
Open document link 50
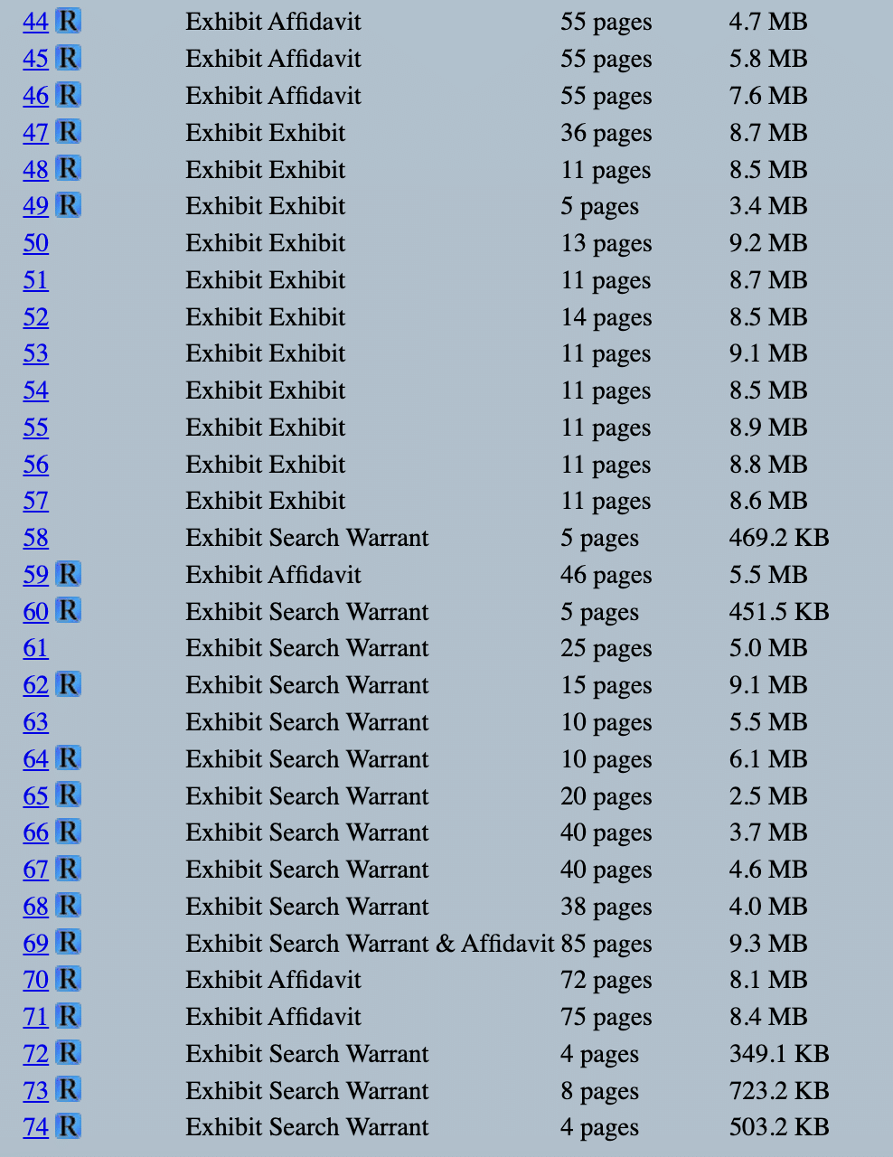point(36,243)
